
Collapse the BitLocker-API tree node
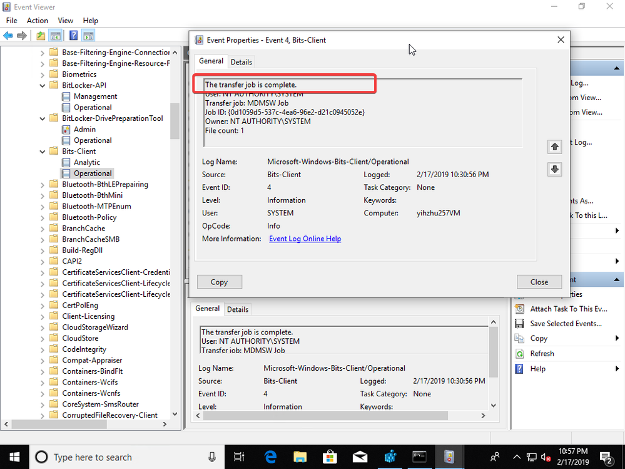(43, 85)
